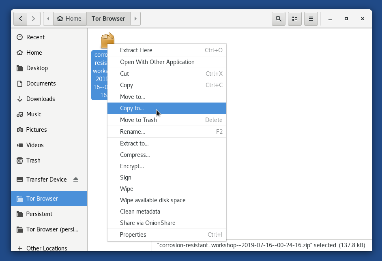Click the Home house icon in sidebar
Image resolution: width=382 pixels, height=261 pixels.
click(x=20, y=53)
